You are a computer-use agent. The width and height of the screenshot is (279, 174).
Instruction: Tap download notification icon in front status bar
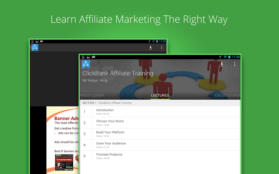[83, 57]
